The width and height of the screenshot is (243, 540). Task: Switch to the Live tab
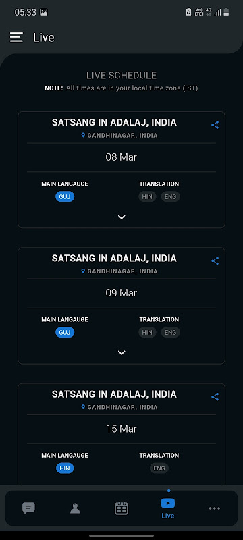pyautogui.click(x=168, y=509)
